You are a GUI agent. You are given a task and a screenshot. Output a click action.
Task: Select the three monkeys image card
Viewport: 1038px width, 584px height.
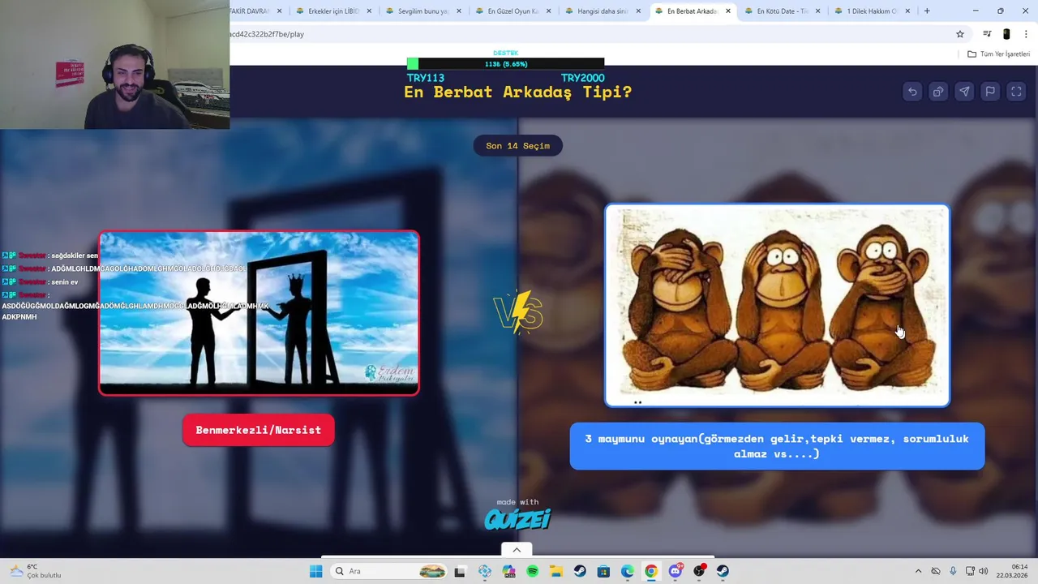click(777, 305)
